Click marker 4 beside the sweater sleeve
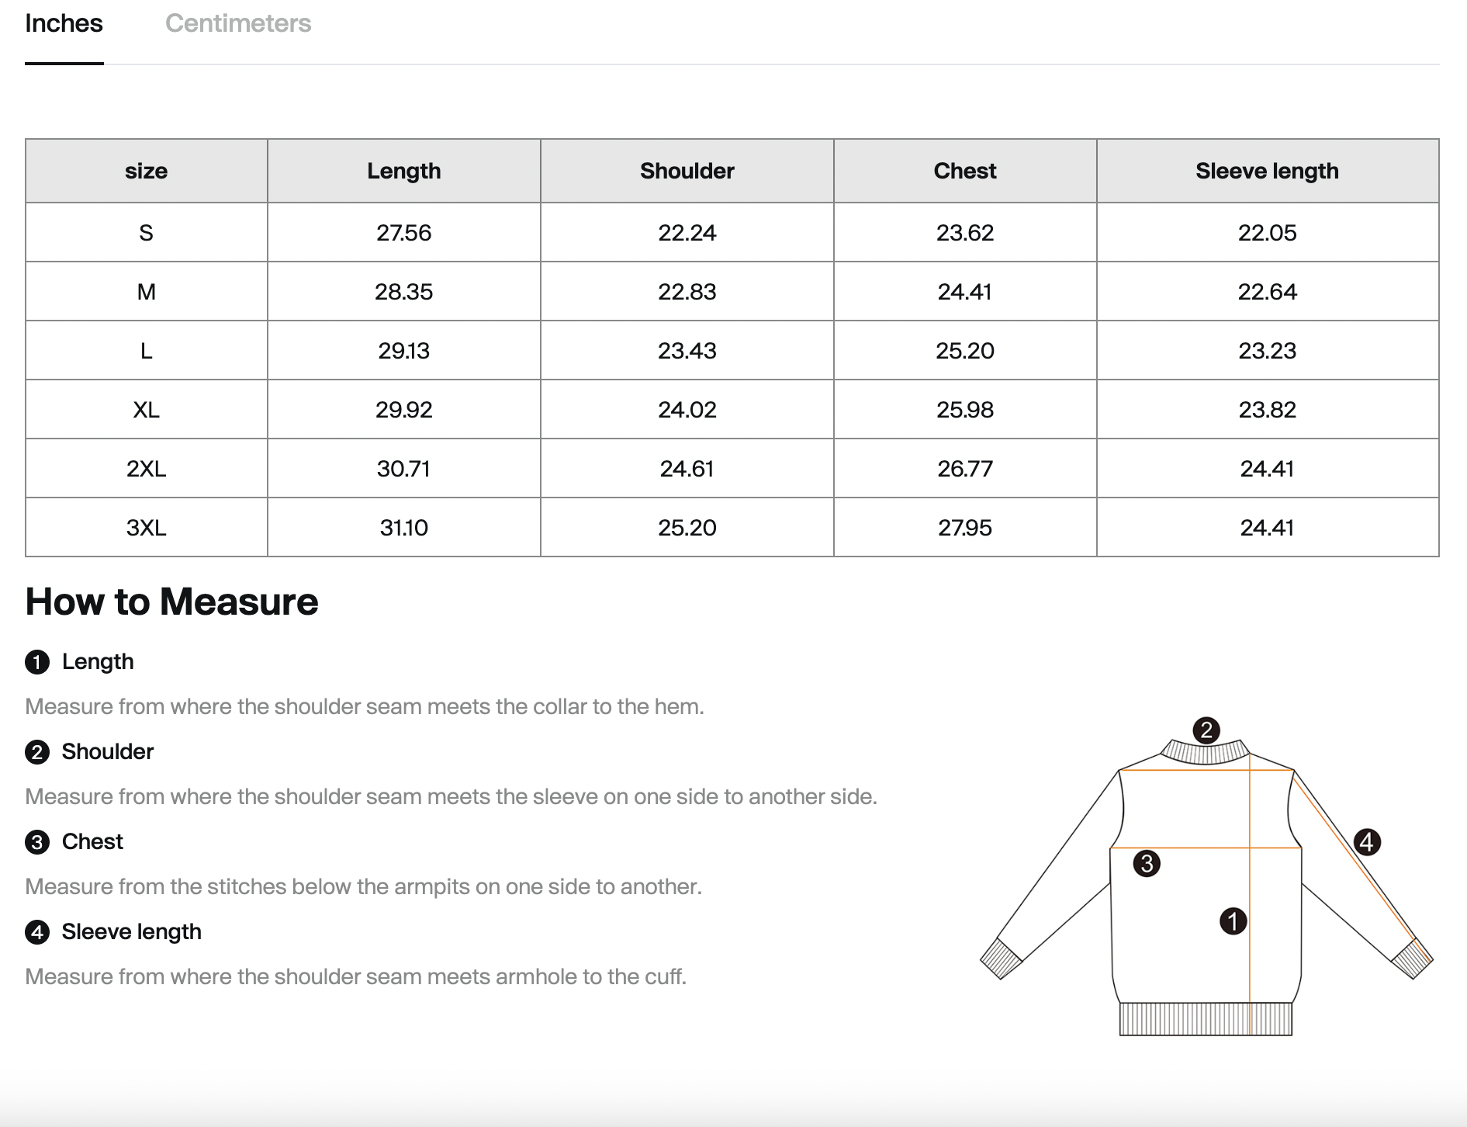This screenshot has width=1467, height=1127. pos(1367,841)
